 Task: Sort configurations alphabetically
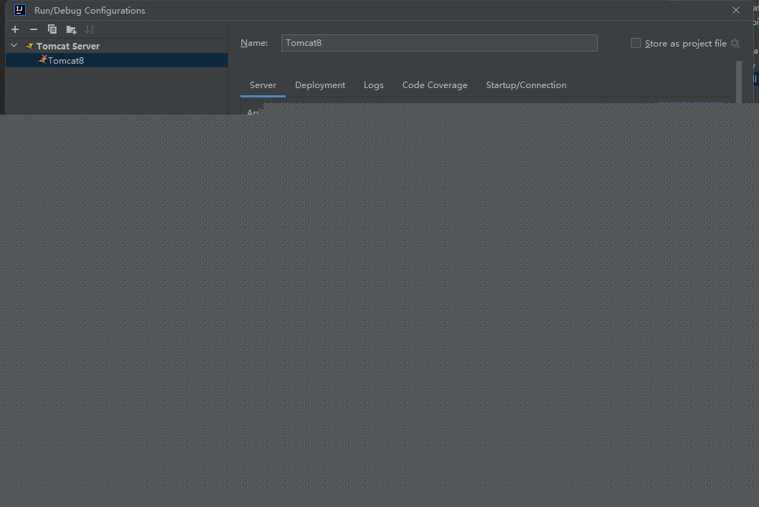coord(90,29)
